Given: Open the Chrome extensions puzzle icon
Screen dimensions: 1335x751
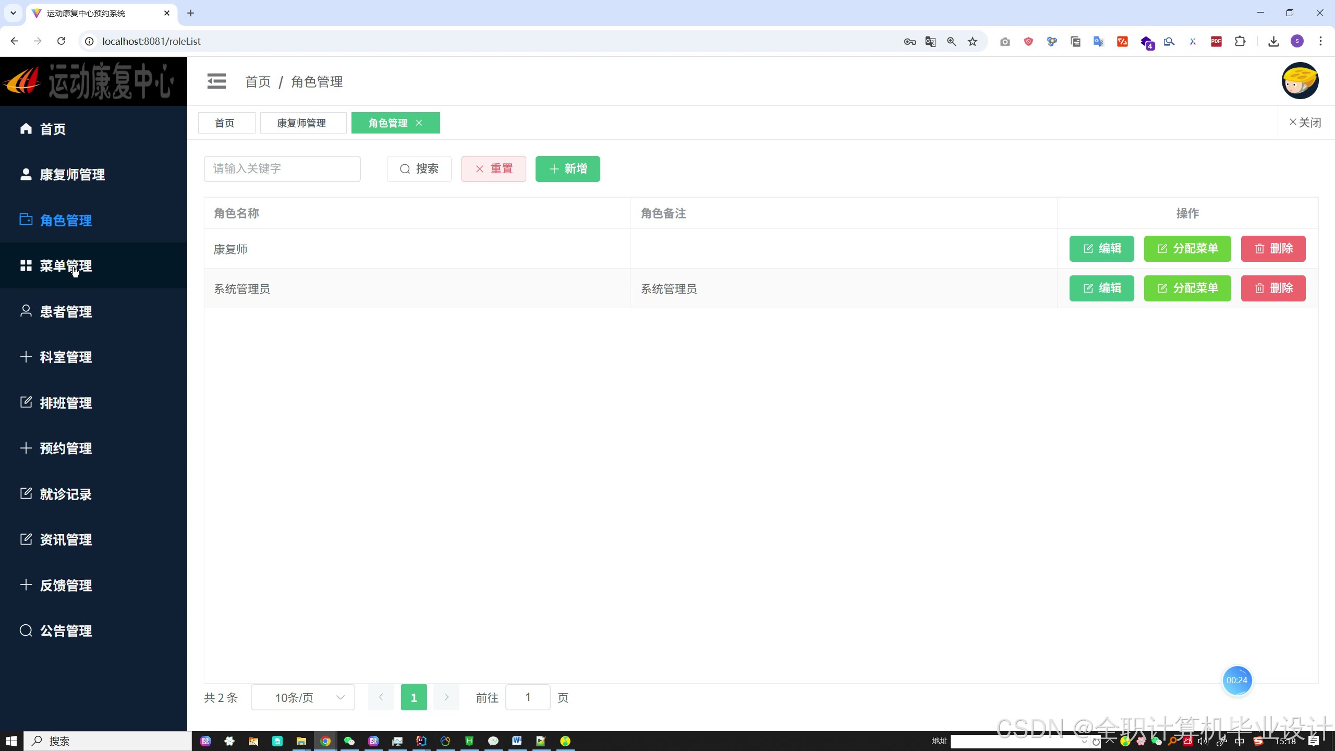Looking at the screenshot, I should coord(1240,41).
